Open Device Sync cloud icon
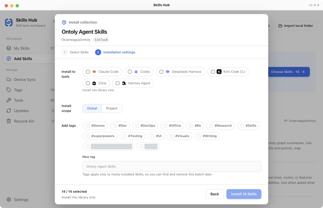Image resolution: width=323 pixels, height=208 pixels. [x=9, y=79]
